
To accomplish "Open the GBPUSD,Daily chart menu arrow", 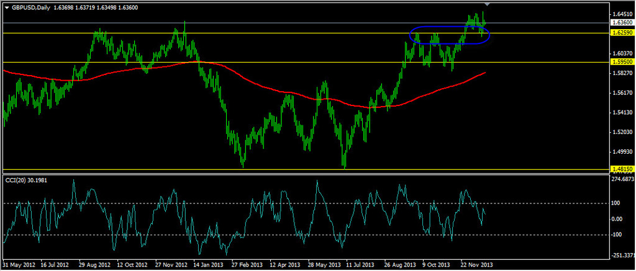I will tap(6, 7).
